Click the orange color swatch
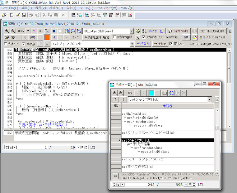The image size is (237, 193). [x=47, y=37]
